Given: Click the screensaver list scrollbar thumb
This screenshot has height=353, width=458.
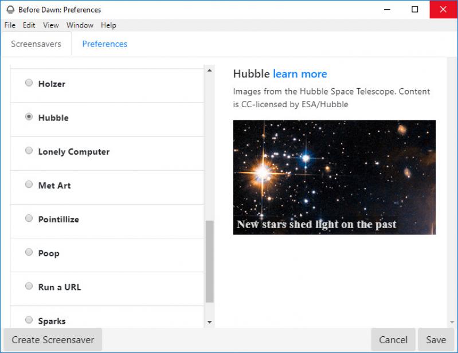Looking at the screenshot, I should tap(209, 262).
